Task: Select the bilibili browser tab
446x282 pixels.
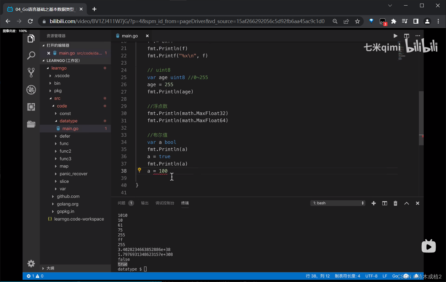Action: (45, 9)
